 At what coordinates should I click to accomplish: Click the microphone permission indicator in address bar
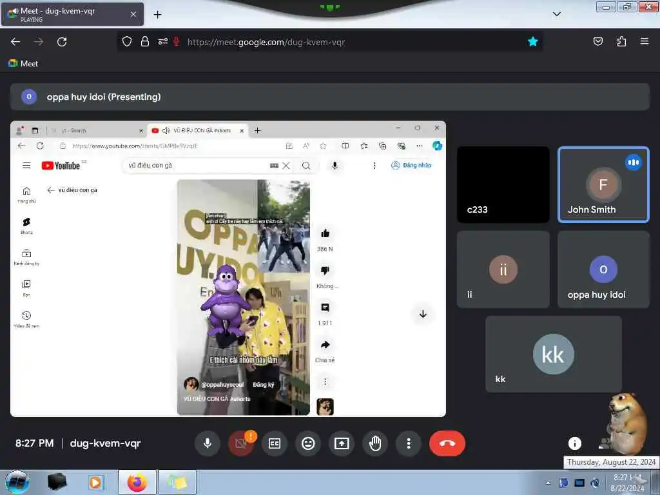[177, 42]
